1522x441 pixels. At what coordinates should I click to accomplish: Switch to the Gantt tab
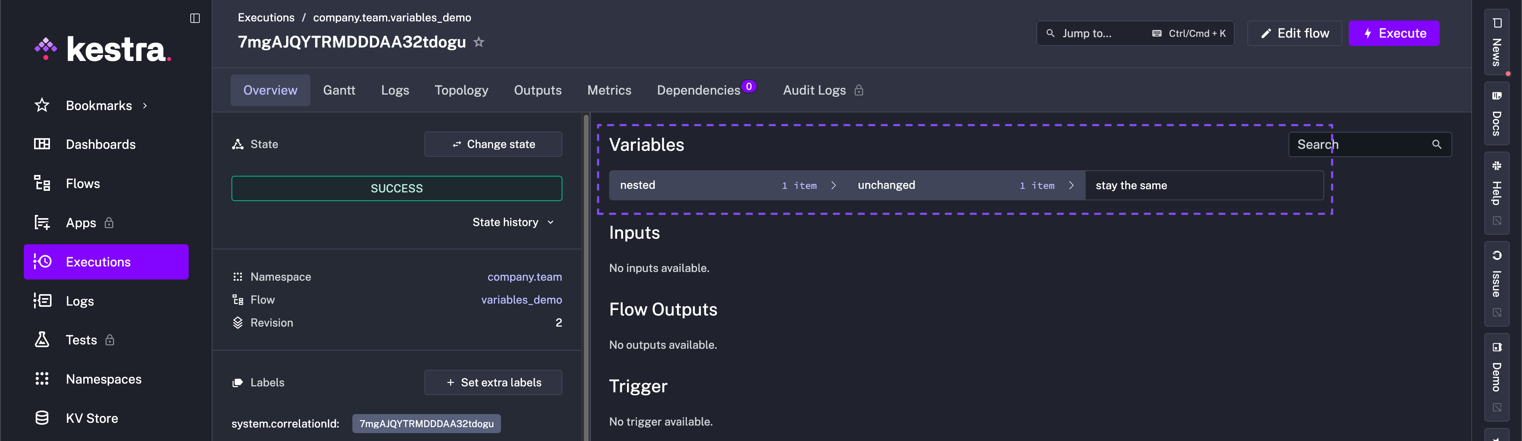(x=339, y=90)
